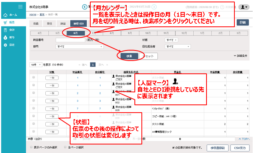The width and height of the screenshot is (253, 153).
Task: Switch to the 受注 tab
Action: point(49,24)
